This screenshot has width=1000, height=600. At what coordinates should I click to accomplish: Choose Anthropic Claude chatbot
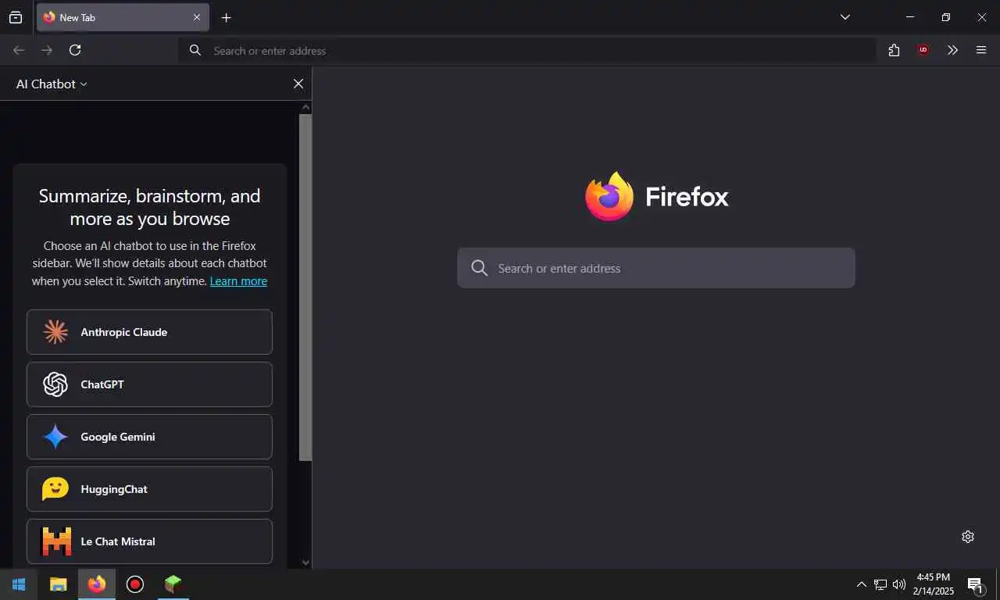click(149, 332)
